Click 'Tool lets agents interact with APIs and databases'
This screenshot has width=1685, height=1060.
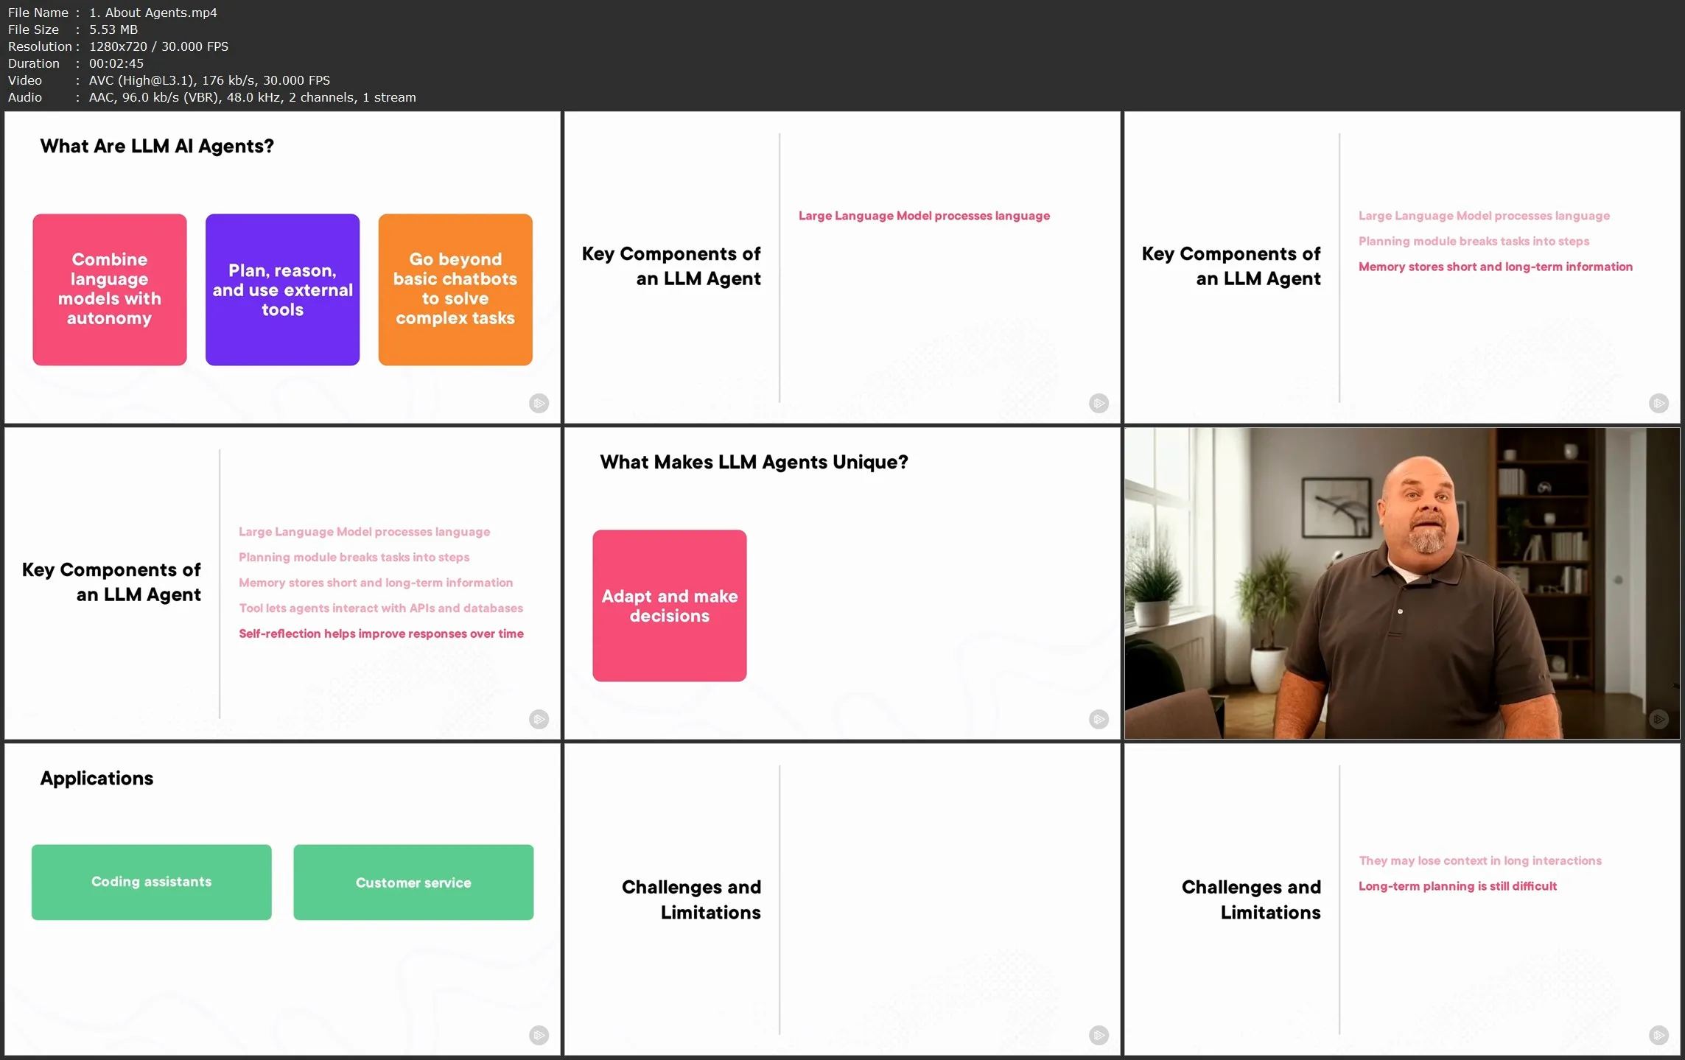coord(381,608)
